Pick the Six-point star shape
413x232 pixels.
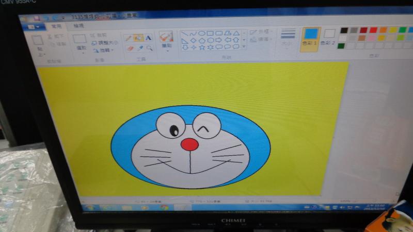click(x=211, y=47)
